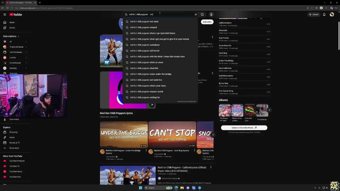Open Californication Official Music Video title
The height and width of the screenshot is (191, 340).
coord(182,169)
